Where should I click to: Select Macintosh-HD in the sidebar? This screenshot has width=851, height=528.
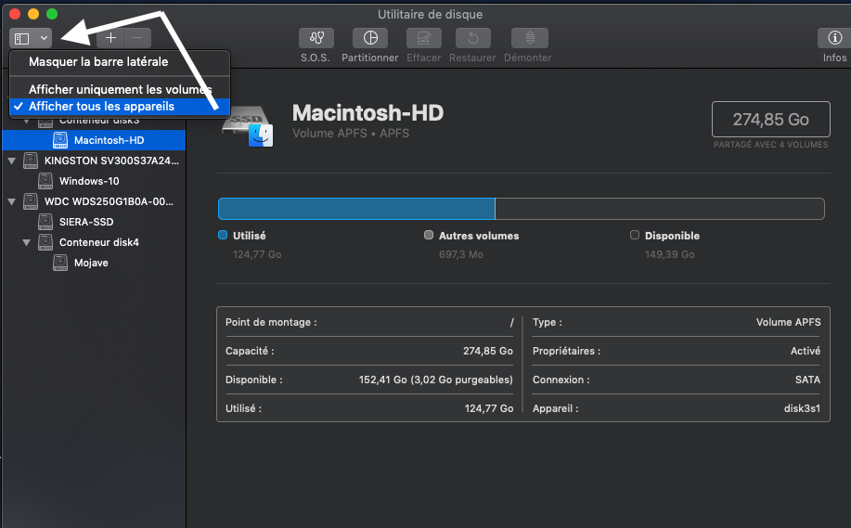coord(94,140)
